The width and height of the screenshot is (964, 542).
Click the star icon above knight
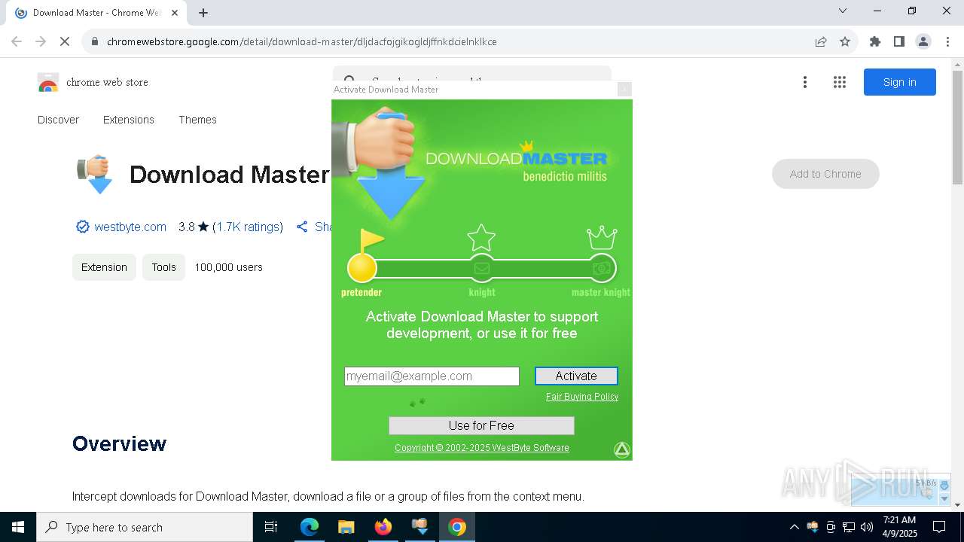481,238
